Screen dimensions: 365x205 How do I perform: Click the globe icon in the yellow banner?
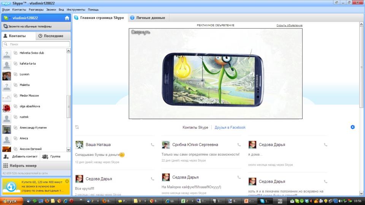(x=11, y=187)
